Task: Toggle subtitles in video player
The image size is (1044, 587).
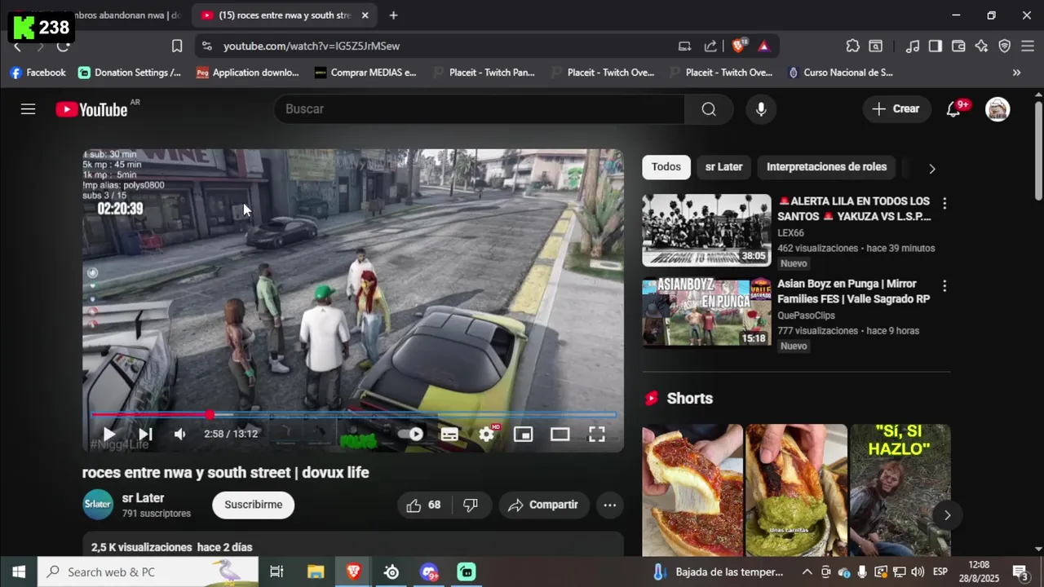Action: tap(449, 435)
